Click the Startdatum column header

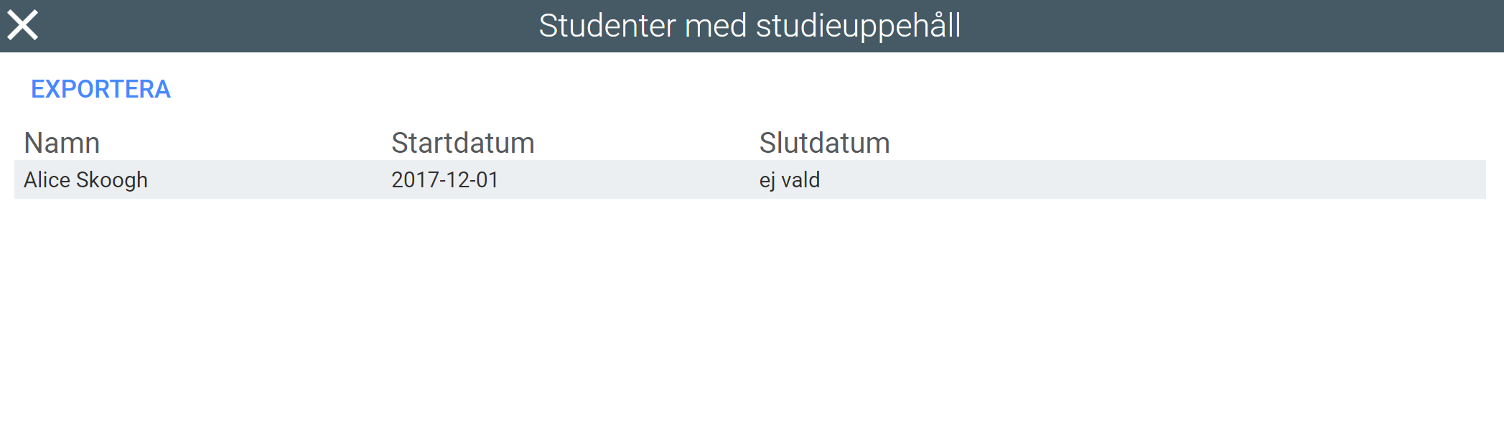pyautogui.click(x=462, y=143)
